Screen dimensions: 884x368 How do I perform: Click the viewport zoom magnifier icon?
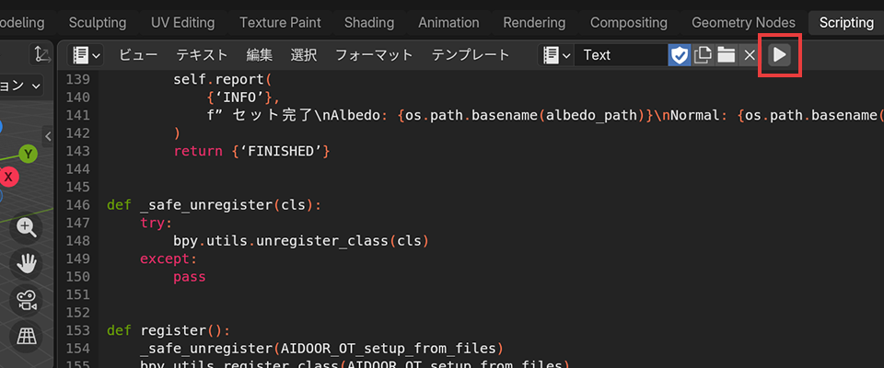pos(27,228)
